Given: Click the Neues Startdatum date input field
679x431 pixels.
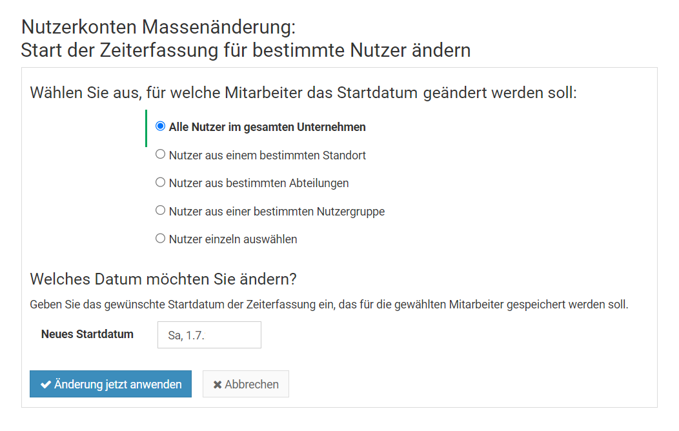Looking at the screenshot, I should 209,336.
